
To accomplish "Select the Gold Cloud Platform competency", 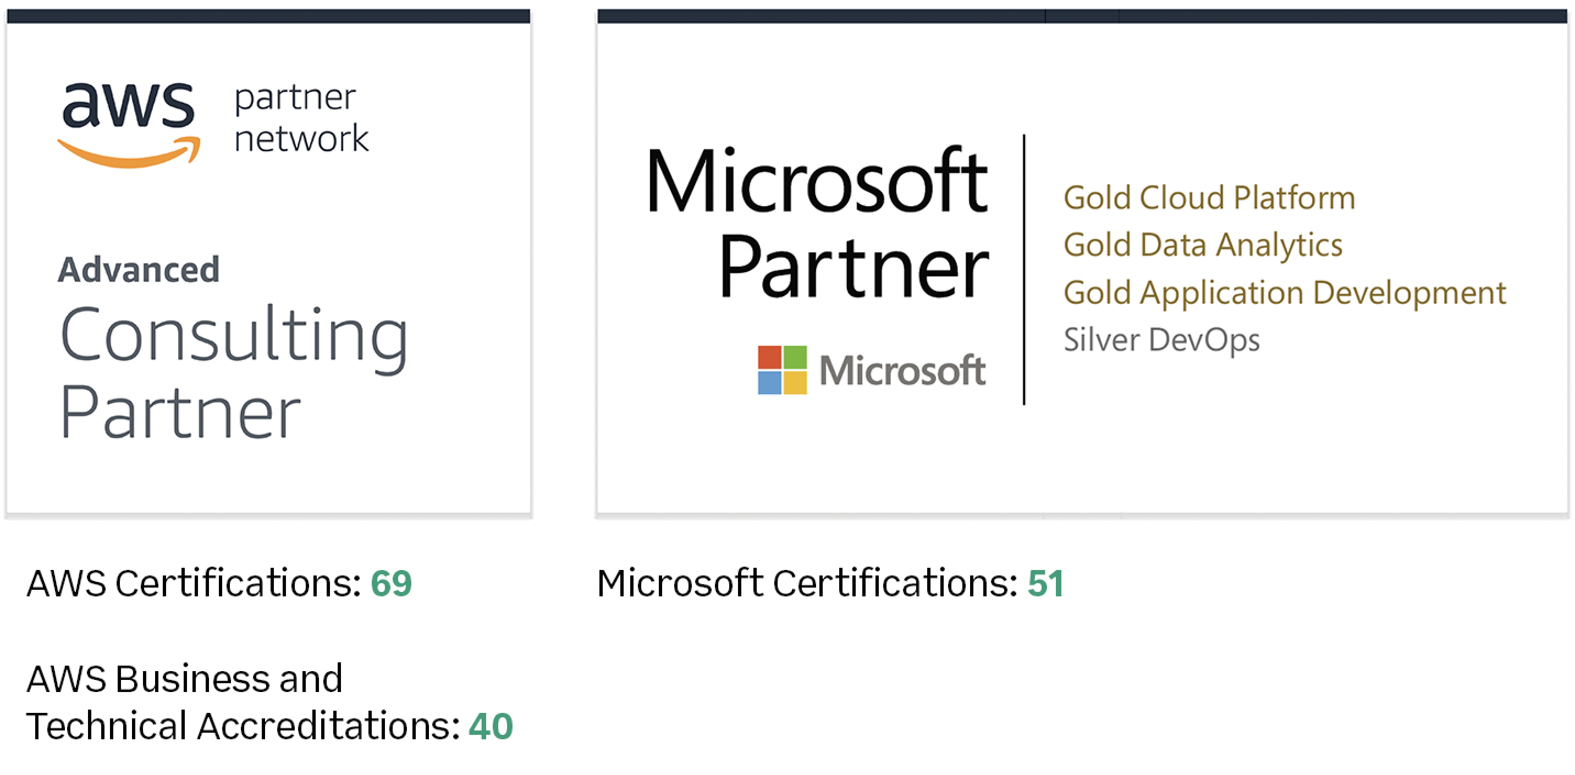I will coord(1209,197).
